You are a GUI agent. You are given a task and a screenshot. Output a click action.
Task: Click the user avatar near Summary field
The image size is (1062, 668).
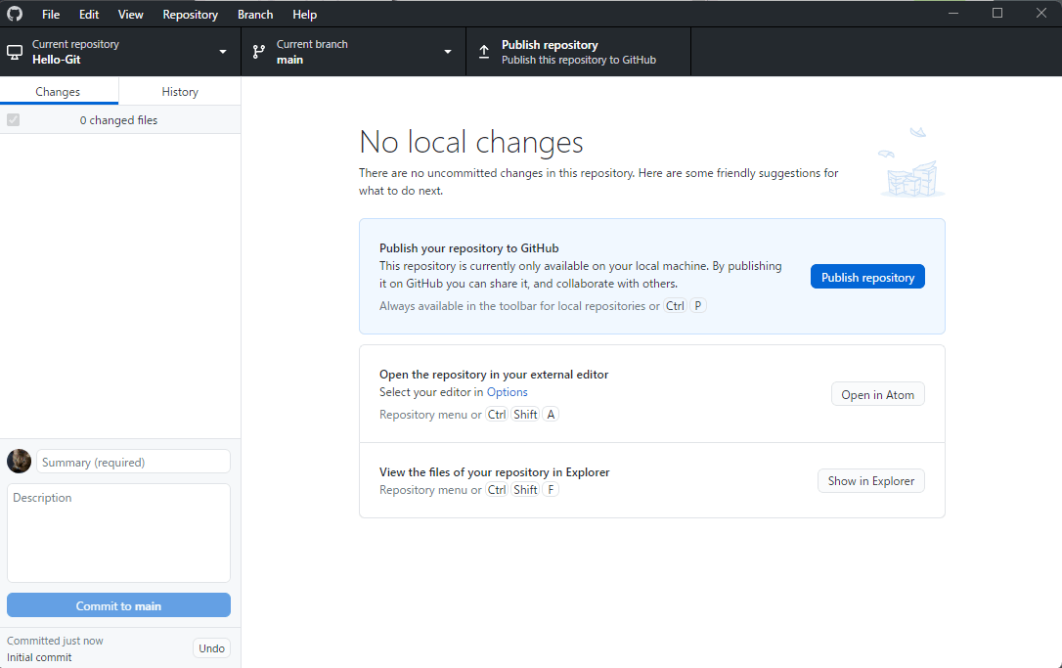(x=19, y=462)
